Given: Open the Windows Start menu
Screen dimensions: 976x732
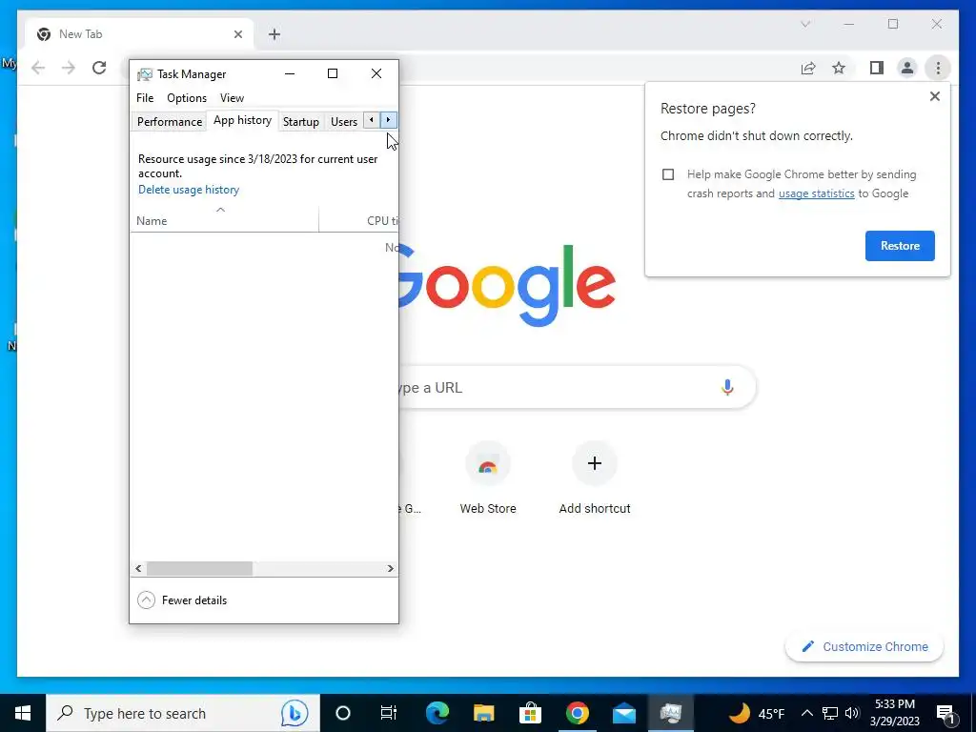Looking at the screenshot, I should tap(23, 713).
